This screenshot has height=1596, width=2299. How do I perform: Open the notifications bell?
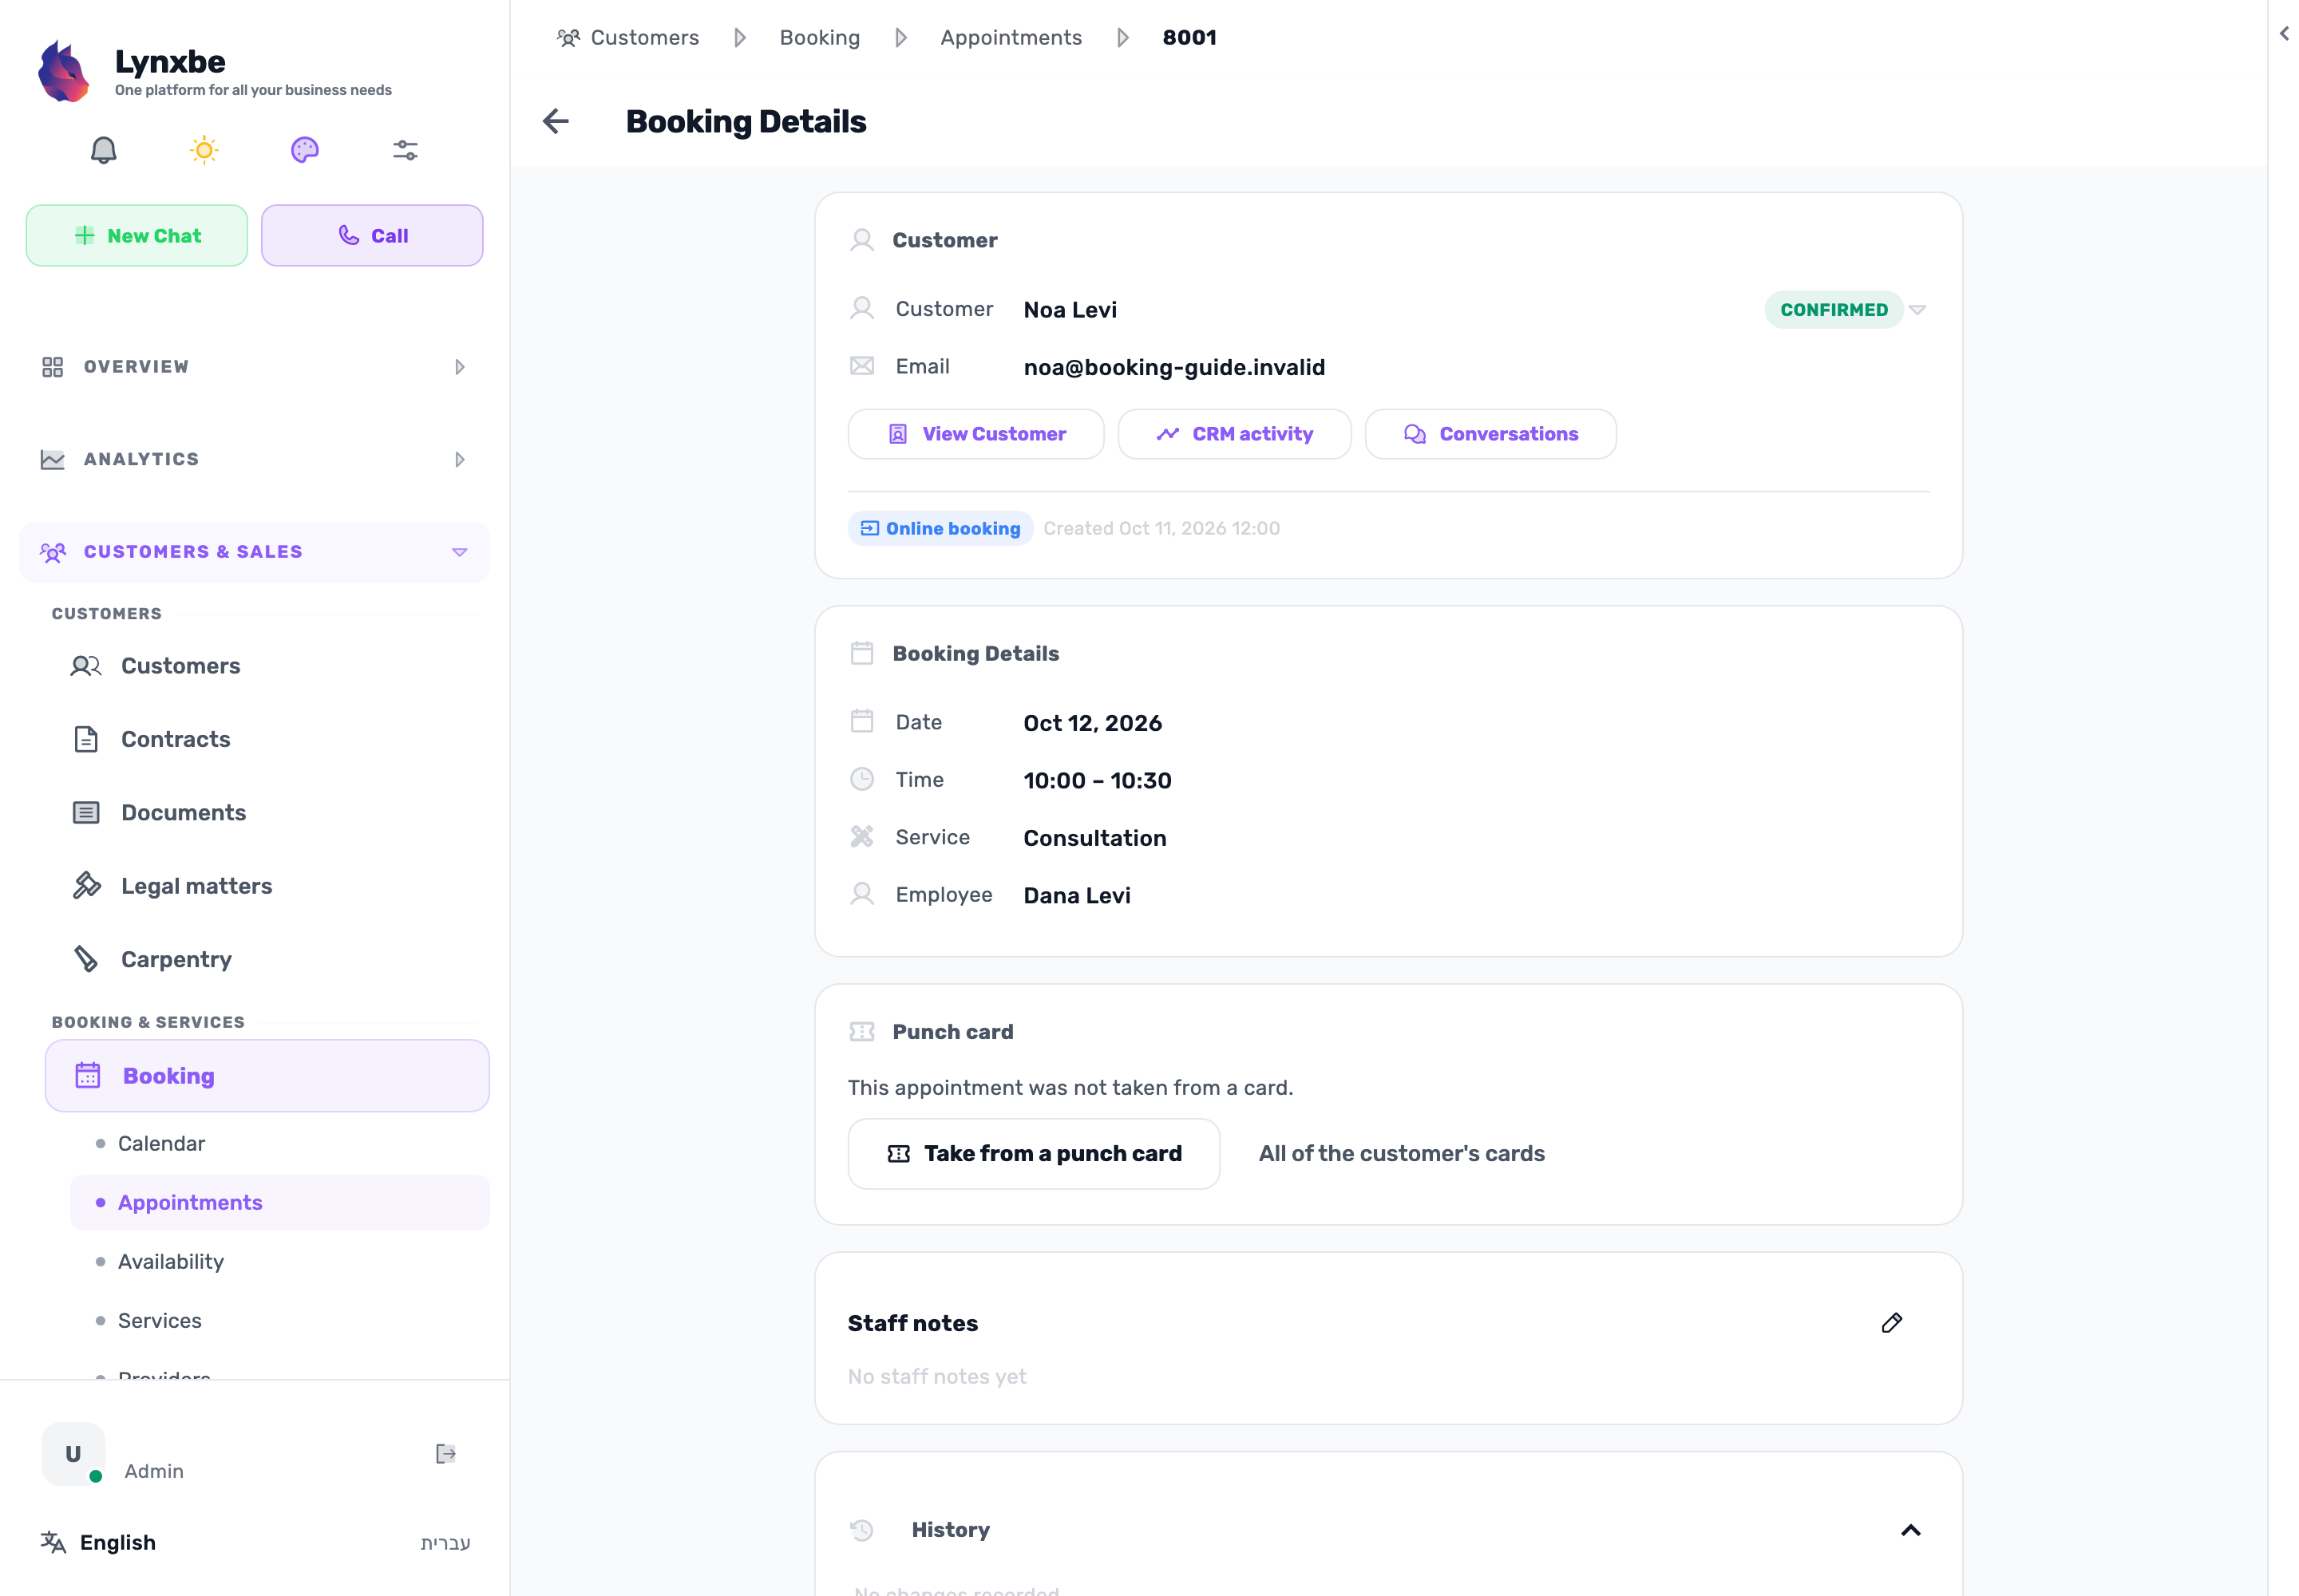(x=103, y=150)
